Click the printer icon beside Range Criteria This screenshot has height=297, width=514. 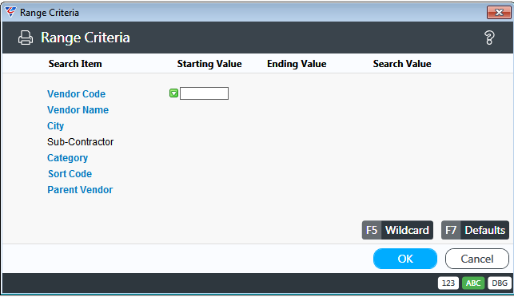coord(26,38)
